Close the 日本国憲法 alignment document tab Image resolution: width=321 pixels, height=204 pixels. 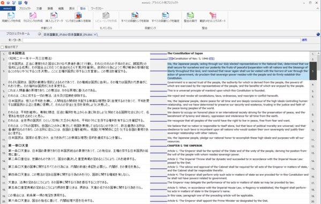pyautogui.click(x=95, y=35)
